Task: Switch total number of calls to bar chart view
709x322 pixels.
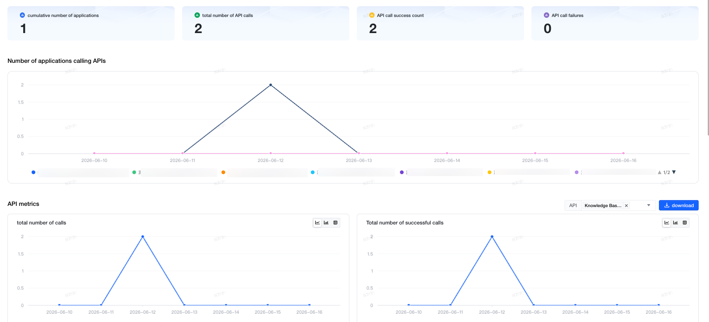Action: click(x=326, y=223)
